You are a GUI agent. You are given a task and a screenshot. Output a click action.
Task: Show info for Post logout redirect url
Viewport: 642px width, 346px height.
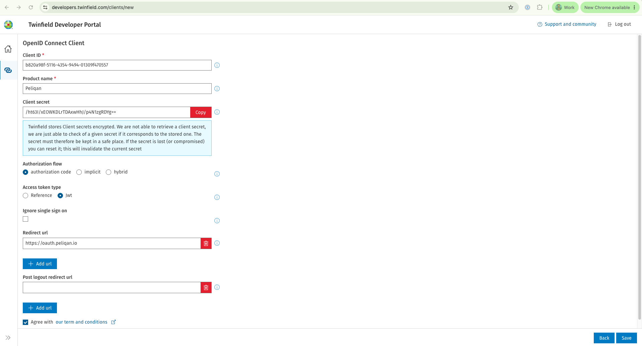tap(217, 287)
